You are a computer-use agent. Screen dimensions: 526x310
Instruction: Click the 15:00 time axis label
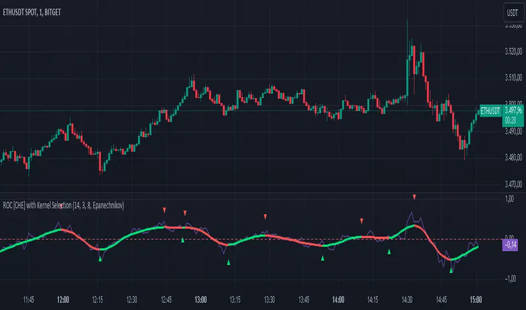pos(476,300)
